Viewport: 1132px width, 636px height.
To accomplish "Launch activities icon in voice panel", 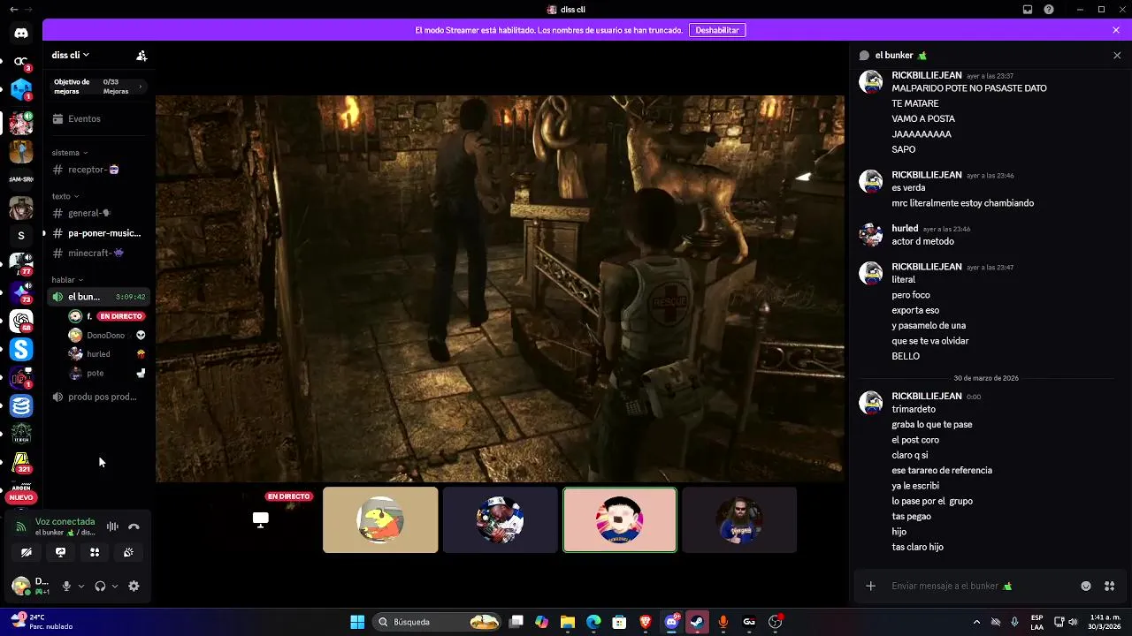I will (95, 552).
